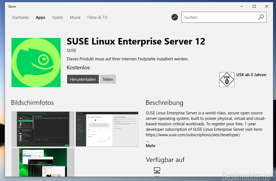Screen dimensions: 276x181
Task: Click the user account avatar icon
Action: [x=175, y=17]
